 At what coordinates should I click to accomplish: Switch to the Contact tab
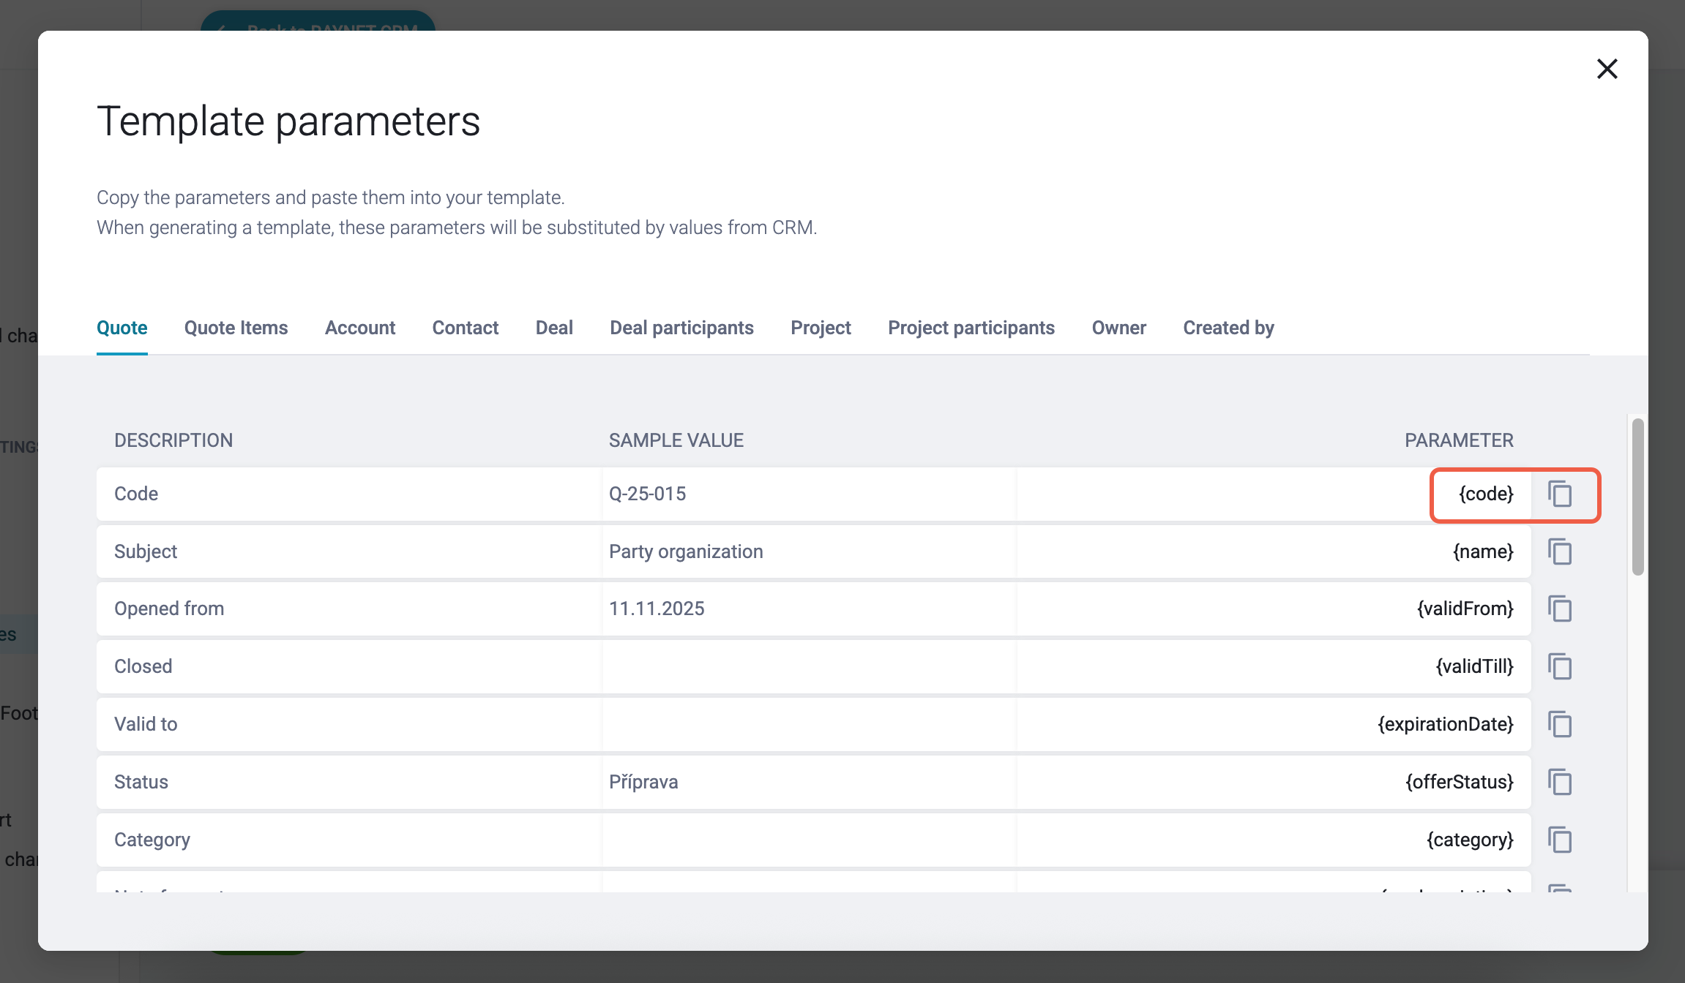tap(466, 328)
